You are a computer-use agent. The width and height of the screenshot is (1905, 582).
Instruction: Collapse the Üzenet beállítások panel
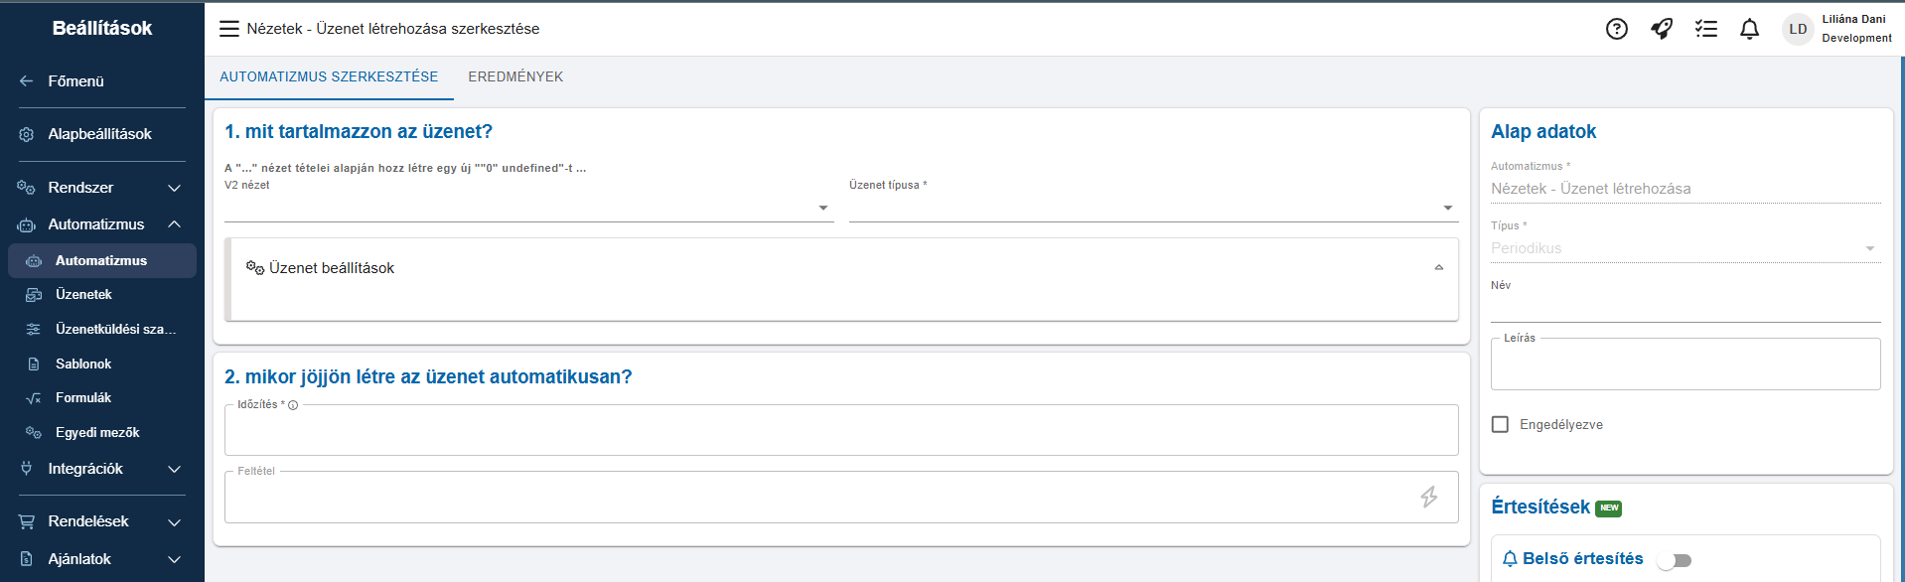1438,268
